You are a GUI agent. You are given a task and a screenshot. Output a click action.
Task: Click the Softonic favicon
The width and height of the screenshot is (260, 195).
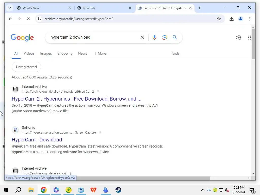(x=15, y=130)
